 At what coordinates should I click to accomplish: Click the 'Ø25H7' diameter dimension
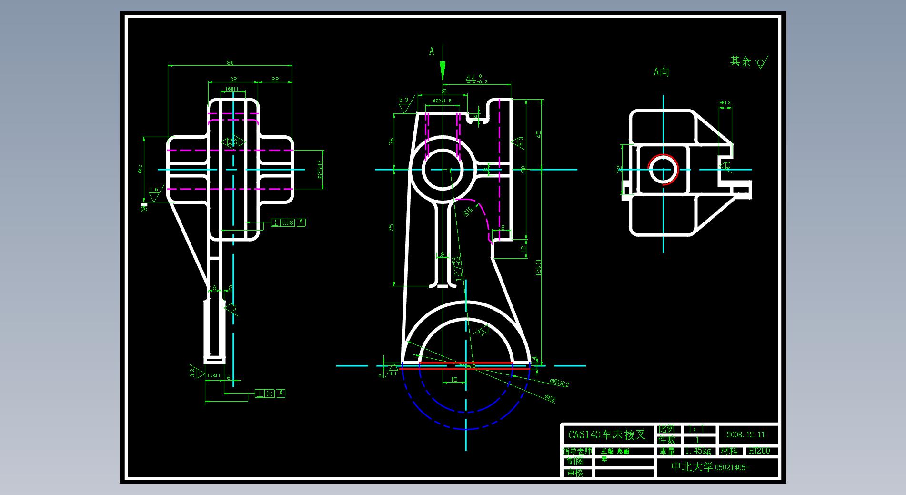pos(320,169)
